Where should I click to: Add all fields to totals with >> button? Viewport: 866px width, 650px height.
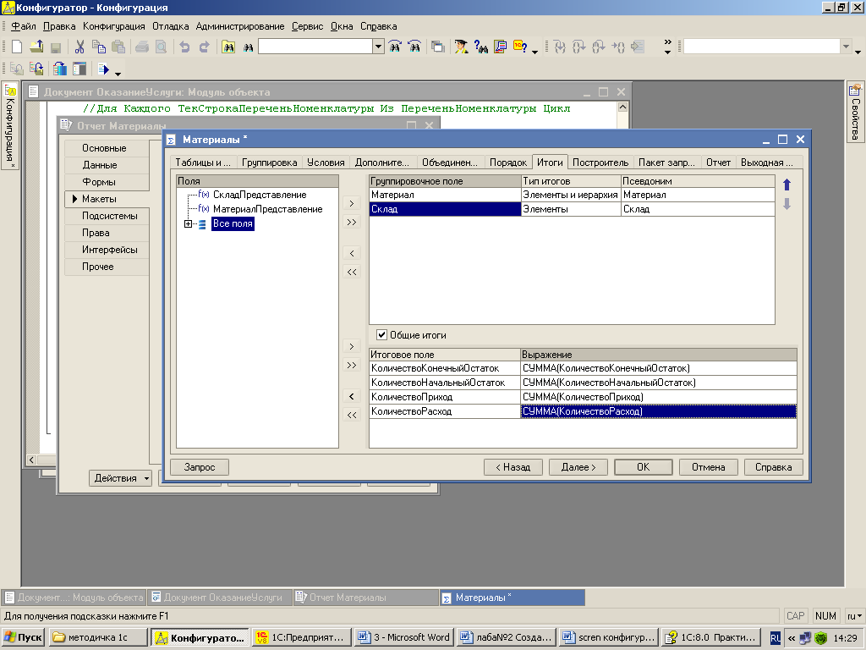point(353,366)
